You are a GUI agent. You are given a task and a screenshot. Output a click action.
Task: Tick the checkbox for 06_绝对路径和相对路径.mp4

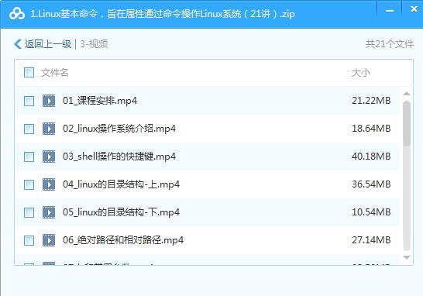point(29,240)
